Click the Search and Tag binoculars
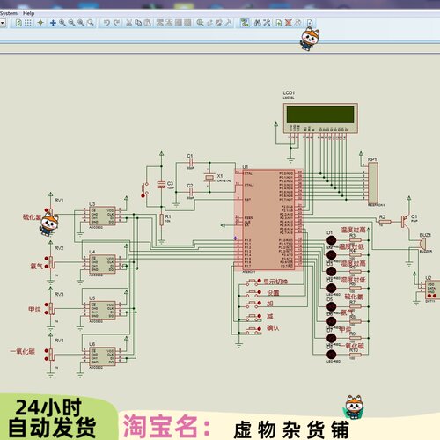 click(258, 23)
